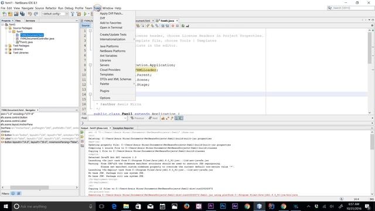
Task: Click in the Find input field
Action: 107,118
